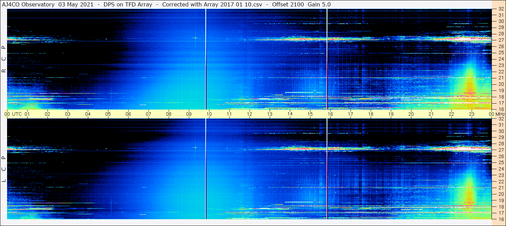Click the 32 MHz tick in LCP panel
The width and height of the screenshot is (506, 226).
pyautogui.click(x=501, y=119)
